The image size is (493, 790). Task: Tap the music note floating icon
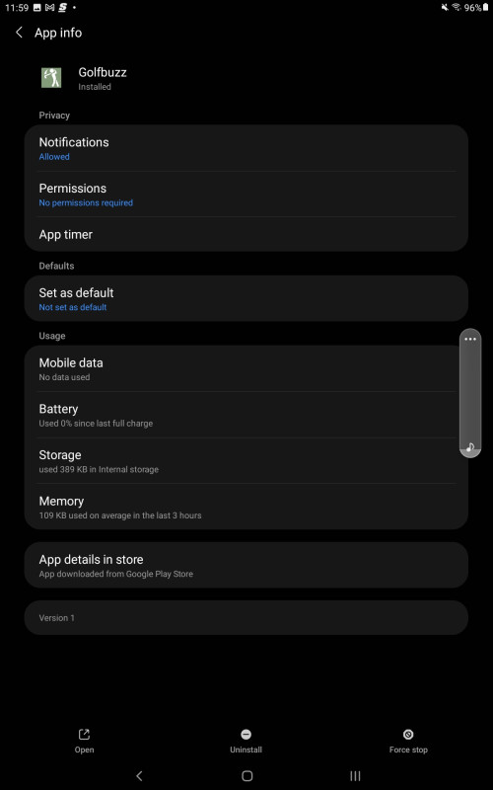470,447
